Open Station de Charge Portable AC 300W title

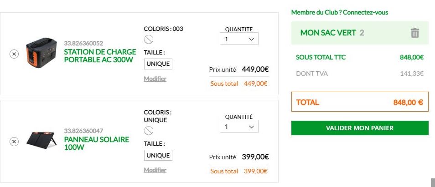coord(100,55)
